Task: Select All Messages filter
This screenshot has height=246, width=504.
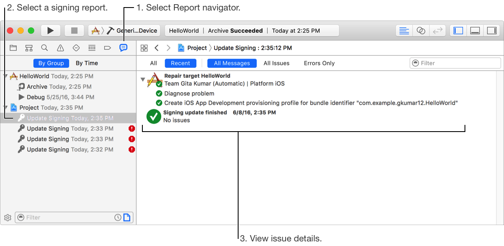Action: [x=232, y=63]
